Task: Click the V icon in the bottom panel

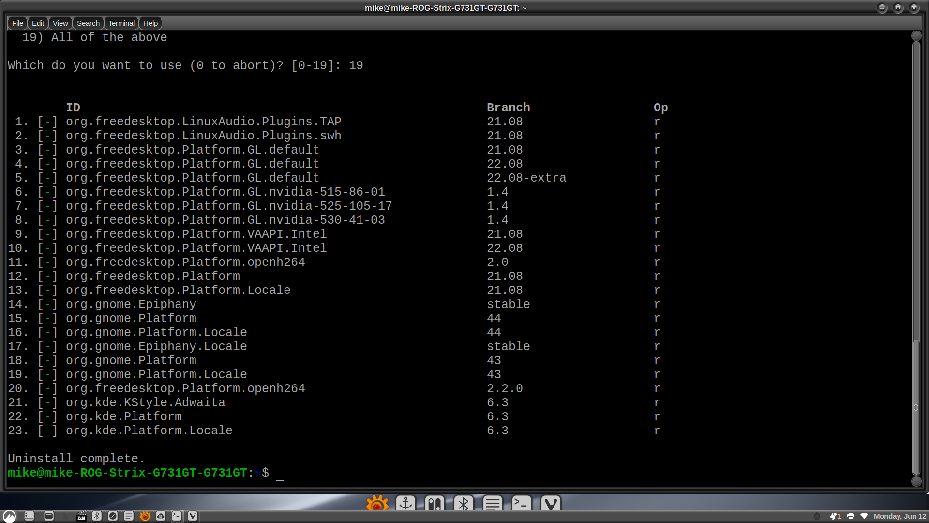Action: [193, 516]
